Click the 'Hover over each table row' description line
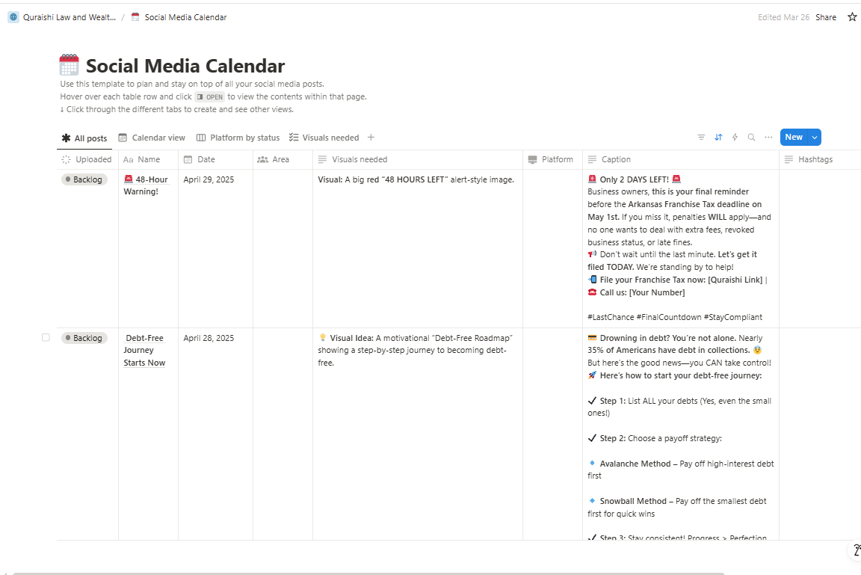The width and height of the screenshot is (861, 575). tap(214, 96)
